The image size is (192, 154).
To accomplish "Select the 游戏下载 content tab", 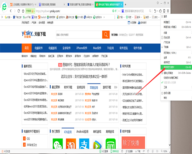I will tap(107, 87).
